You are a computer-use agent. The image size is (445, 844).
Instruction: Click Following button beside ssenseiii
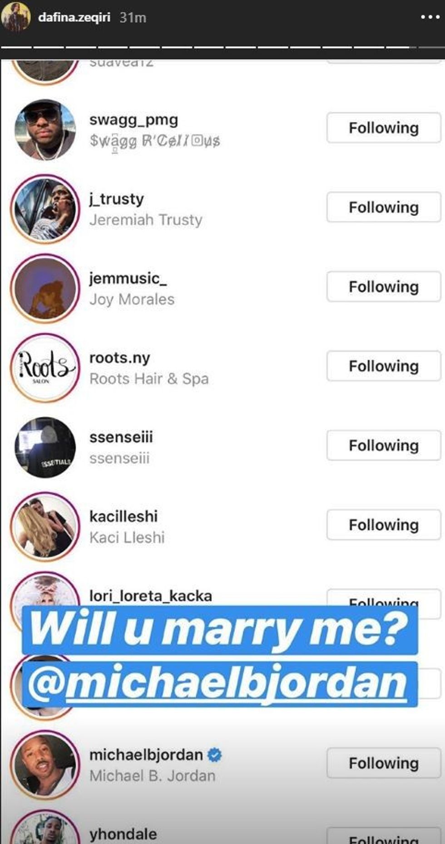click(x=384, y=445)
